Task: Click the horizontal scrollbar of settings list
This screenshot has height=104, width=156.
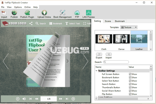Action: (x=118, y=99)
